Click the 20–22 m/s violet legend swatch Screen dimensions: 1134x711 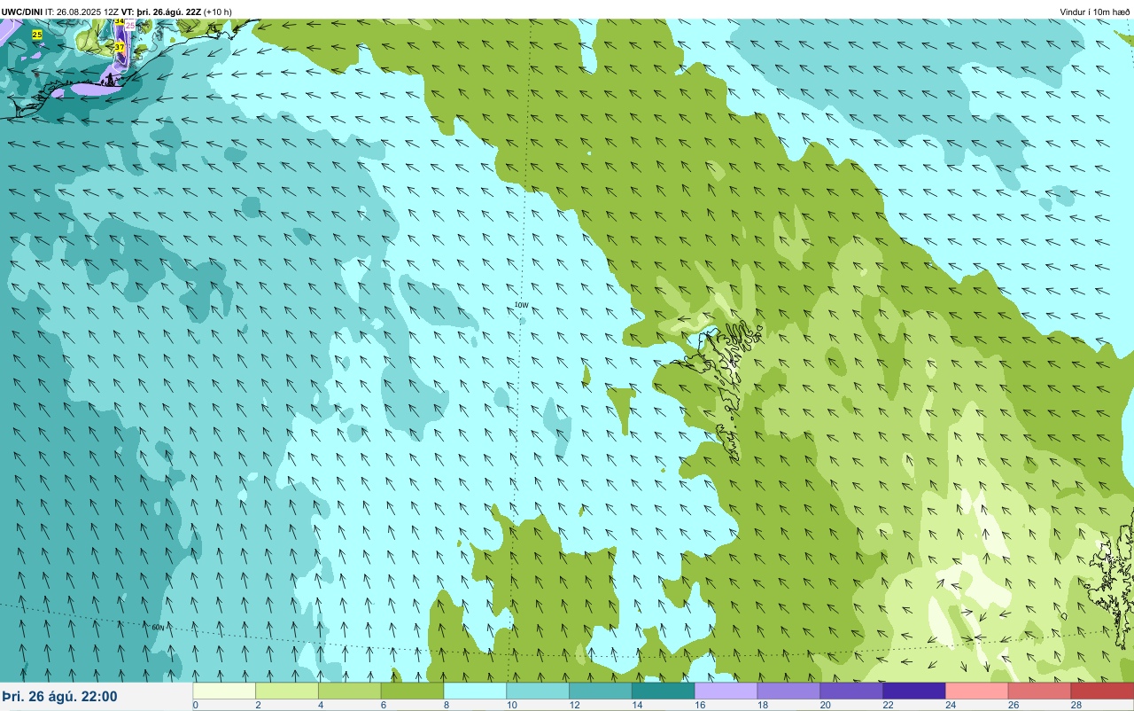point(852,691)
